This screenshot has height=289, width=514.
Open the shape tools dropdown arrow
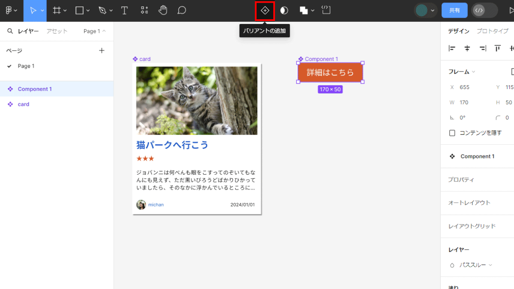pos(88,11)
